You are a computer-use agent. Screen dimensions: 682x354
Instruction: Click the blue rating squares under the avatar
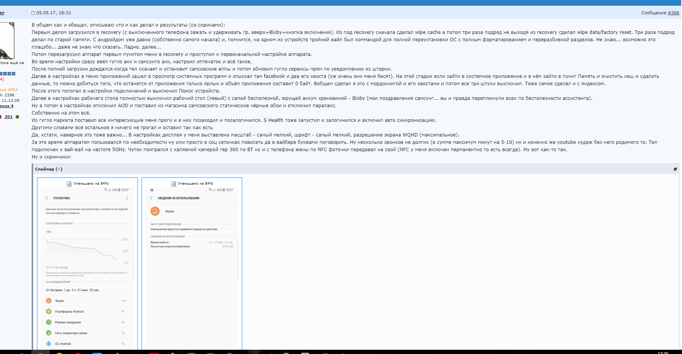coord(8,74)
